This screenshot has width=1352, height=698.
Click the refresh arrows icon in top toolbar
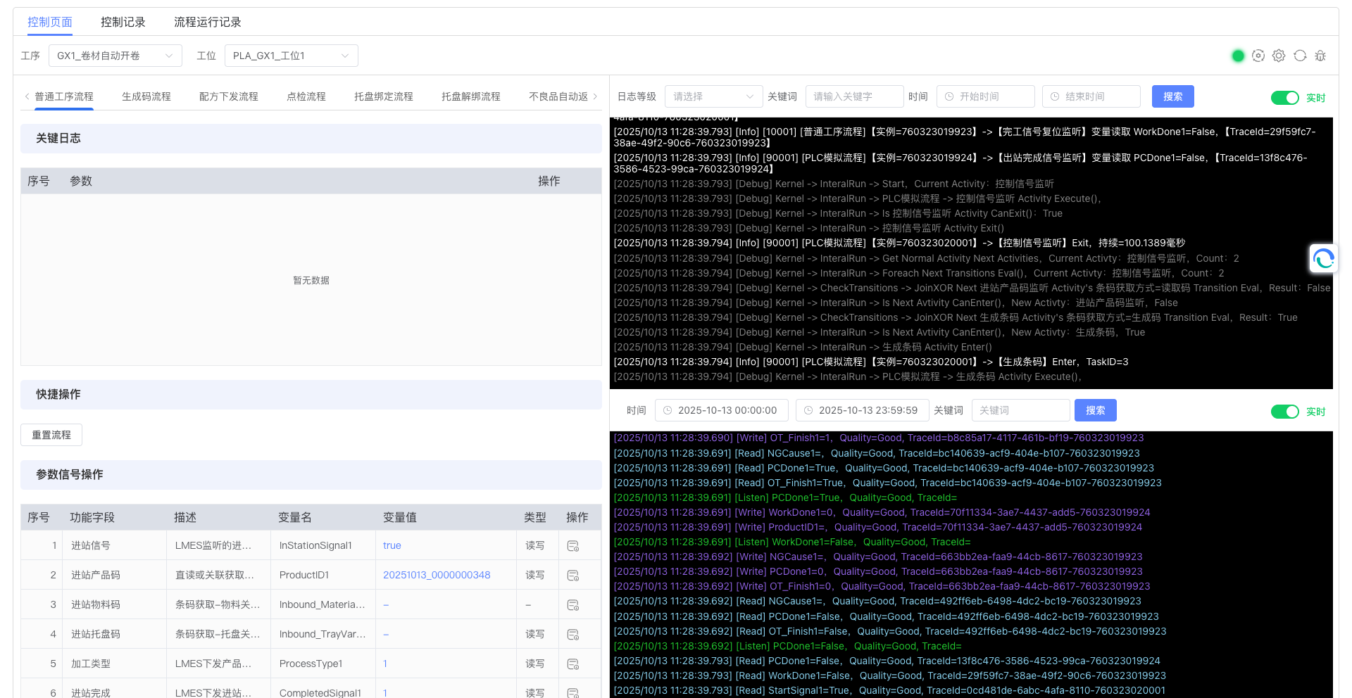1300,56
